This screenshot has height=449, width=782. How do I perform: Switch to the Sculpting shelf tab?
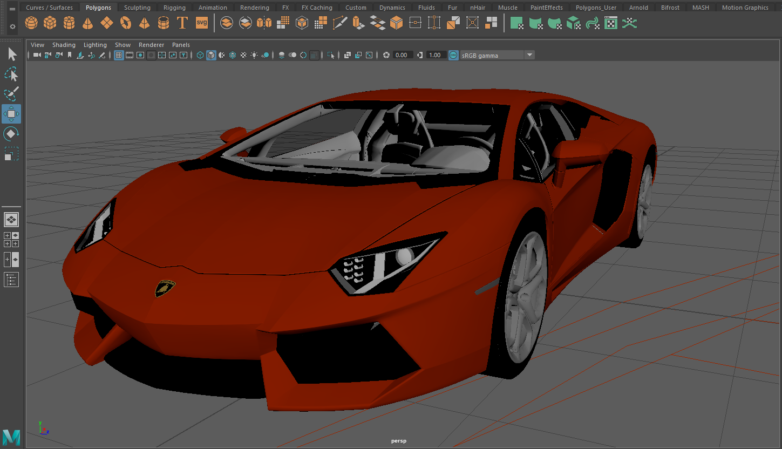pos(137,8)
